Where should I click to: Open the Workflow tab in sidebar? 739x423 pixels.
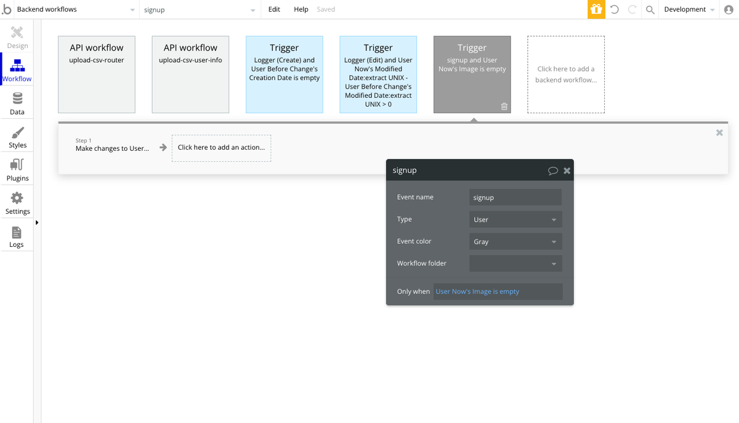17,70
